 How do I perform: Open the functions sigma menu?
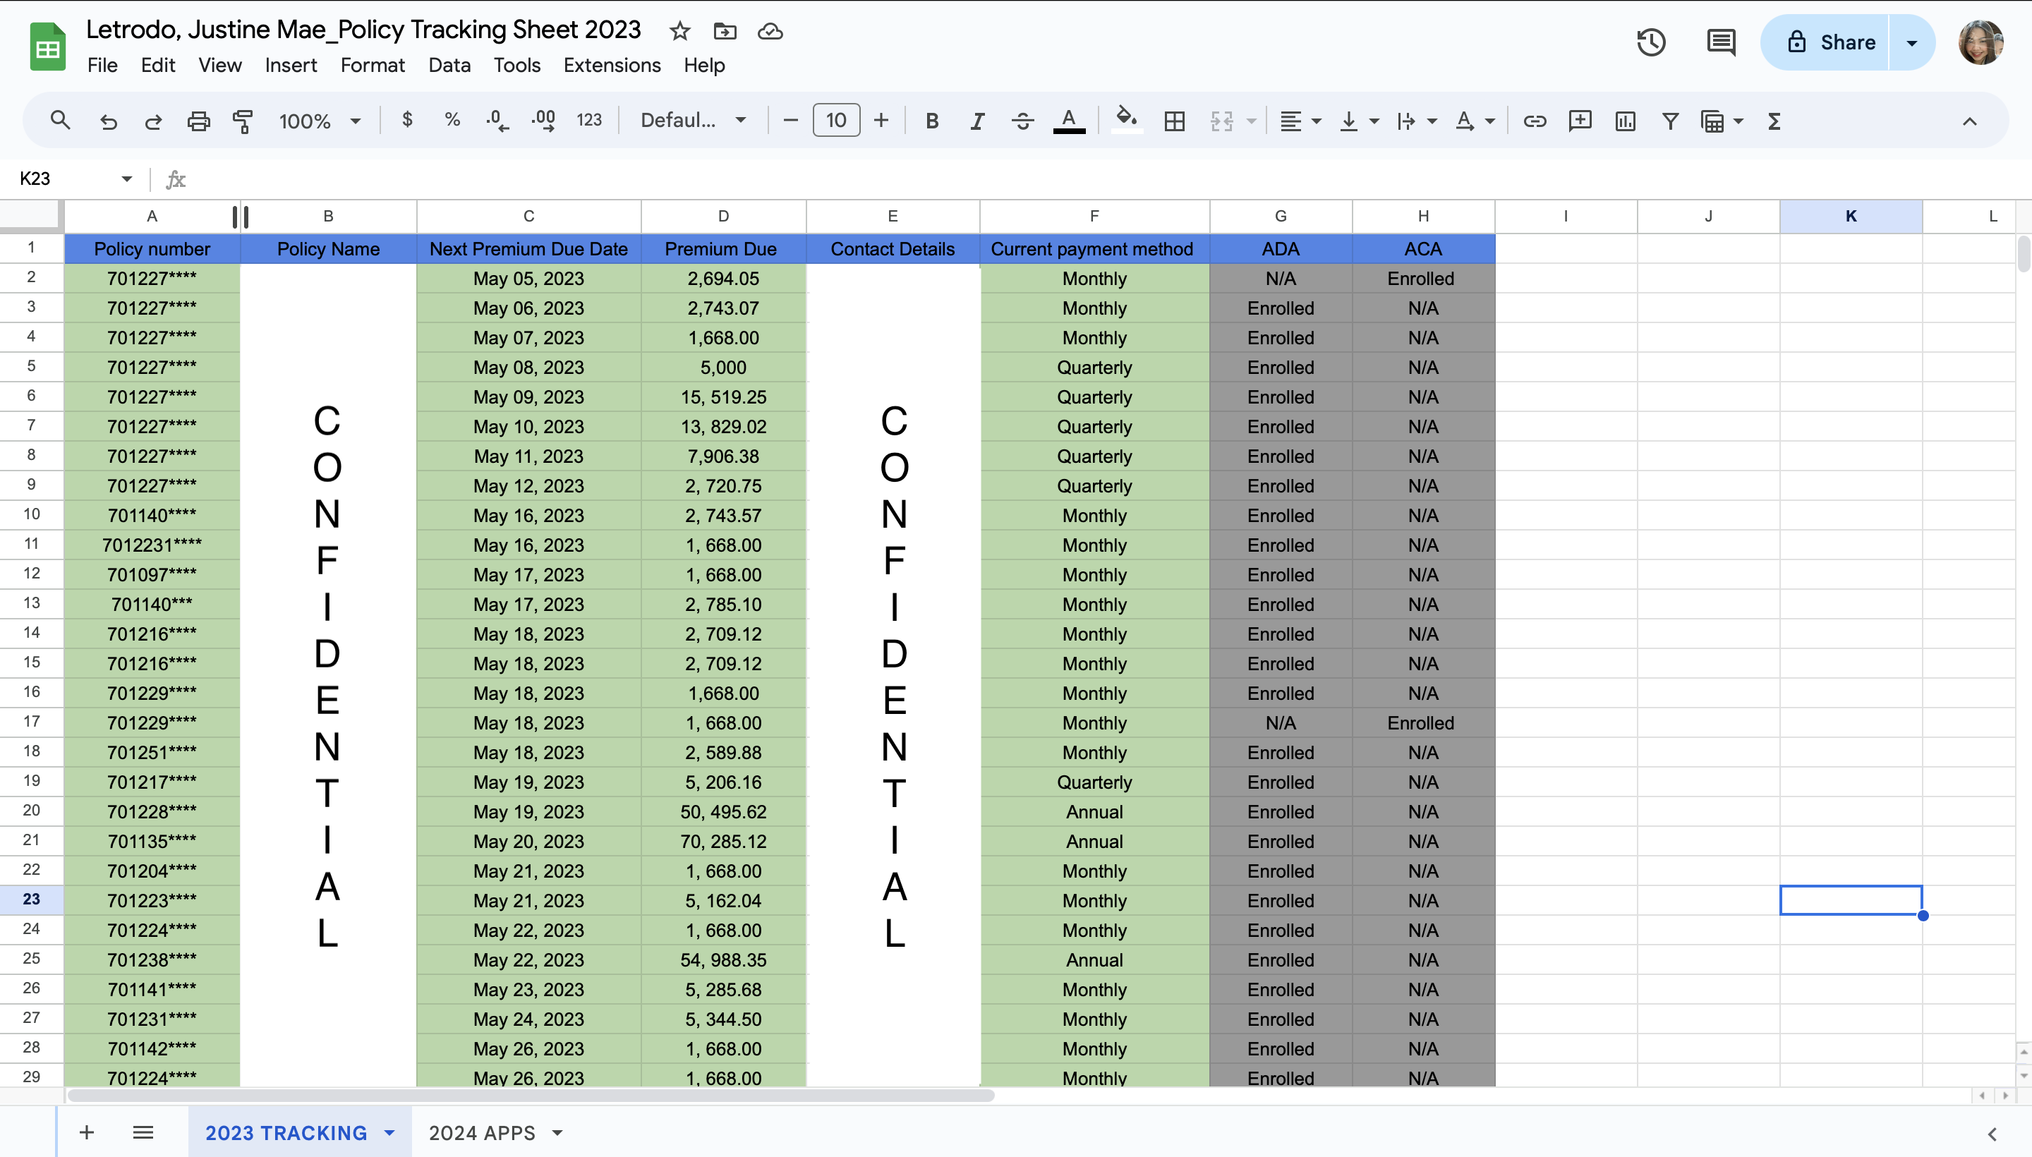(x=1774, y=121)
